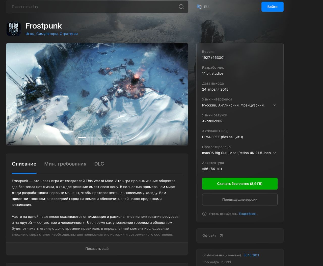
Task: Open the Симуляторы category link
Action: (x=47, y=34)
